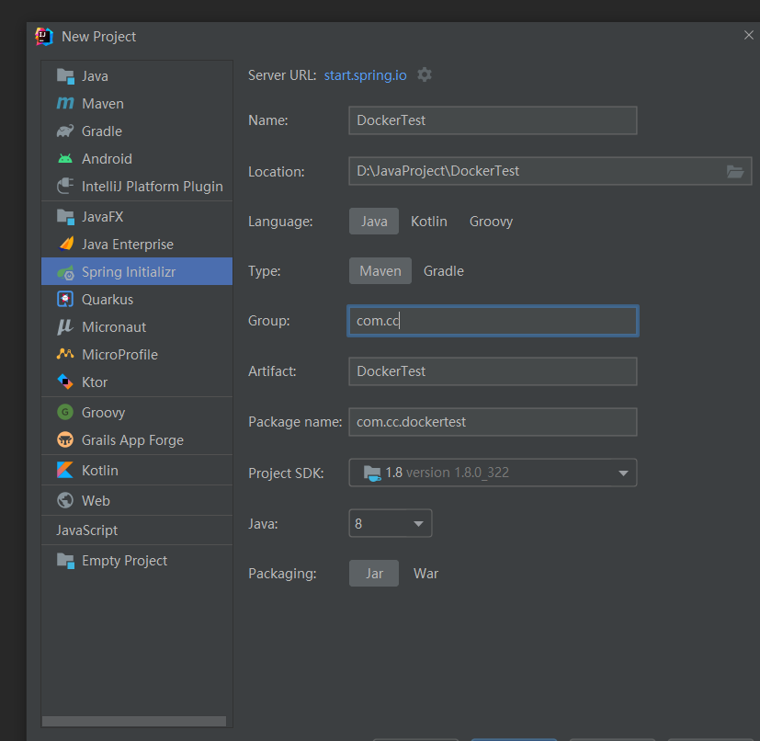Click the Group input field
The image size is (760, 741).
(x=493, y=321)
